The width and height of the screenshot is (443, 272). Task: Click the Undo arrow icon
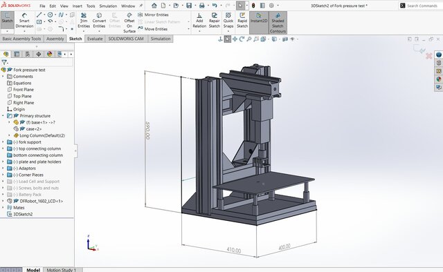pyautogui.click(x=215, y=6)
